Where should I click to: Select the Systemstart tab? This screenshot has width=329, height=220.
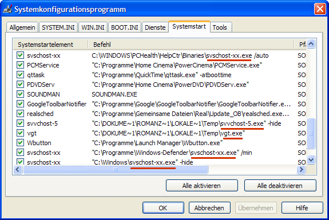point(189,27)
